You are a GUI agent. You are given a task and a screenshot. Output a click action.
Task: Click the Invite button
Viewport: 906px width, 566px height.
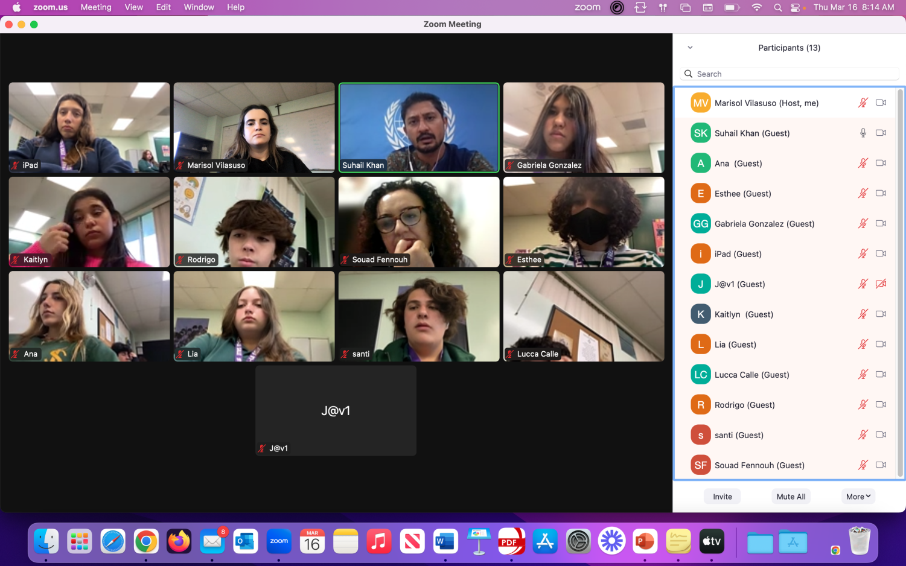pos(722,497)
